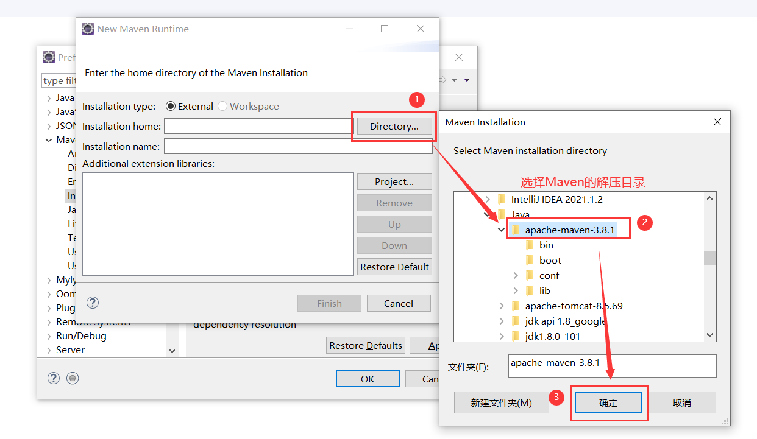Screen dimensions: 757x439
Task: Expand the lib folder
Action: tap(516, 290)
